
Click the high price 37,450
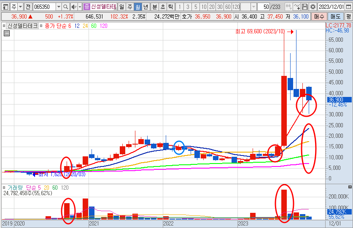[275, 17]
